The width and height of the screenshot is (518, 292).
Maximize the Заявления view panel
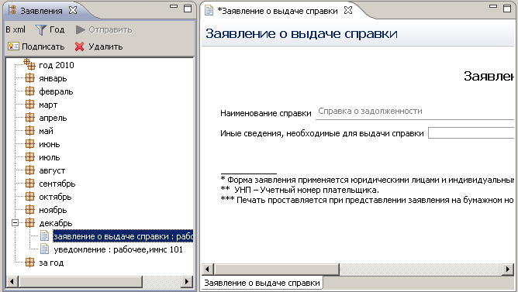point(188,9)
